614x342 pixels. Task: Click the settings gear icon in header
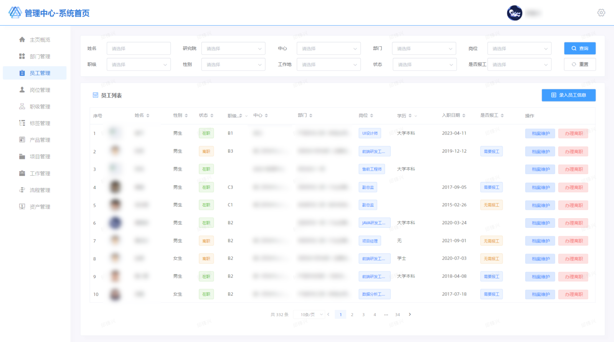tap(601, 13)
